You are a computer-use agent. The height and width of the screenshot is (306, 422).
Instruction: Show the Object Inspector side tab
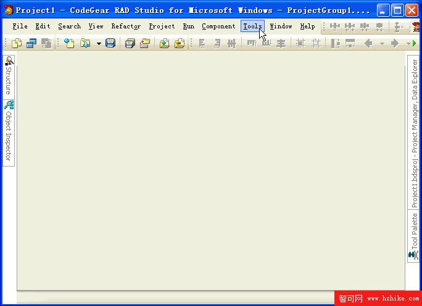click(9, 133)
